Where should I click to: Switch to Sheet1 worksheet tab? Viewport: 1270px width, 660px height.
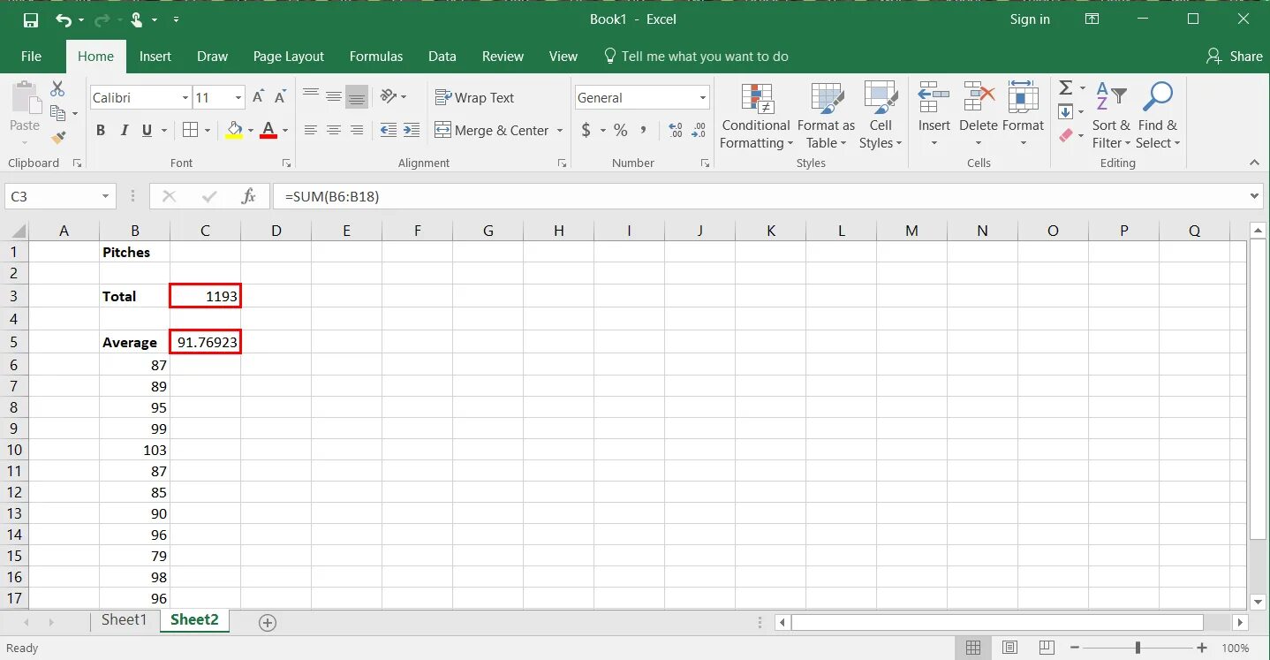[124, 620]
